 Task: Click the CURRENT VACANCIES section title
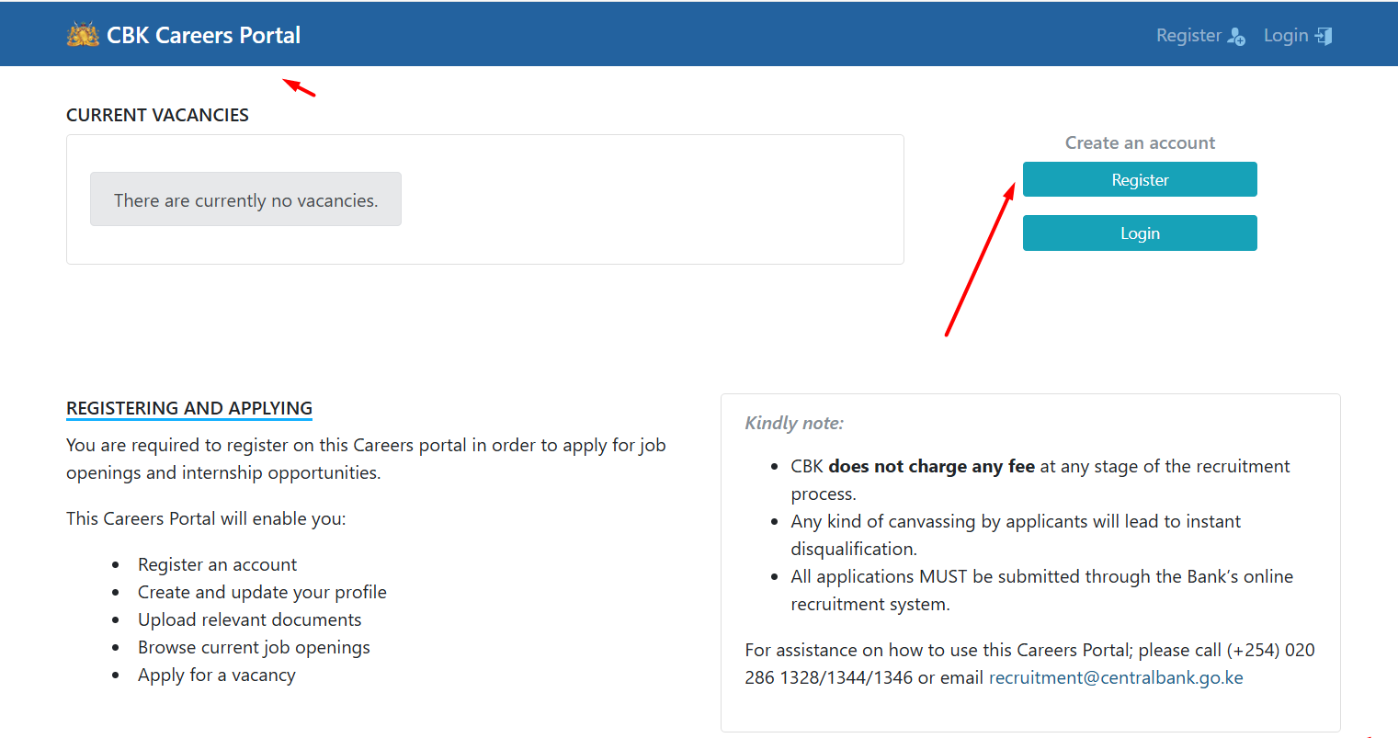pyautogui.click(x=157, y=115)
